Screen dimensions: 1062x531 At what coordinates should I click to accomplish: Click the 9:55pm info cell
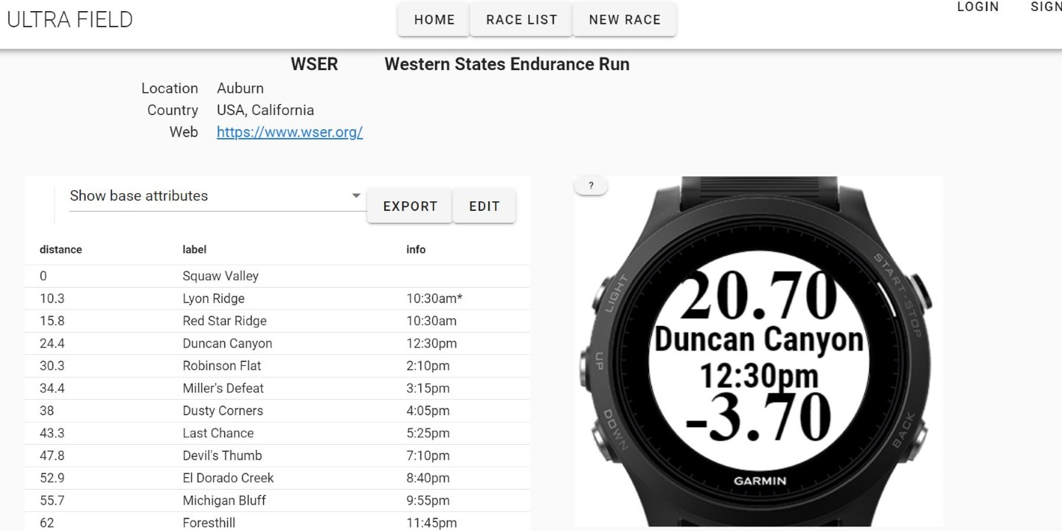click(428, 501)
